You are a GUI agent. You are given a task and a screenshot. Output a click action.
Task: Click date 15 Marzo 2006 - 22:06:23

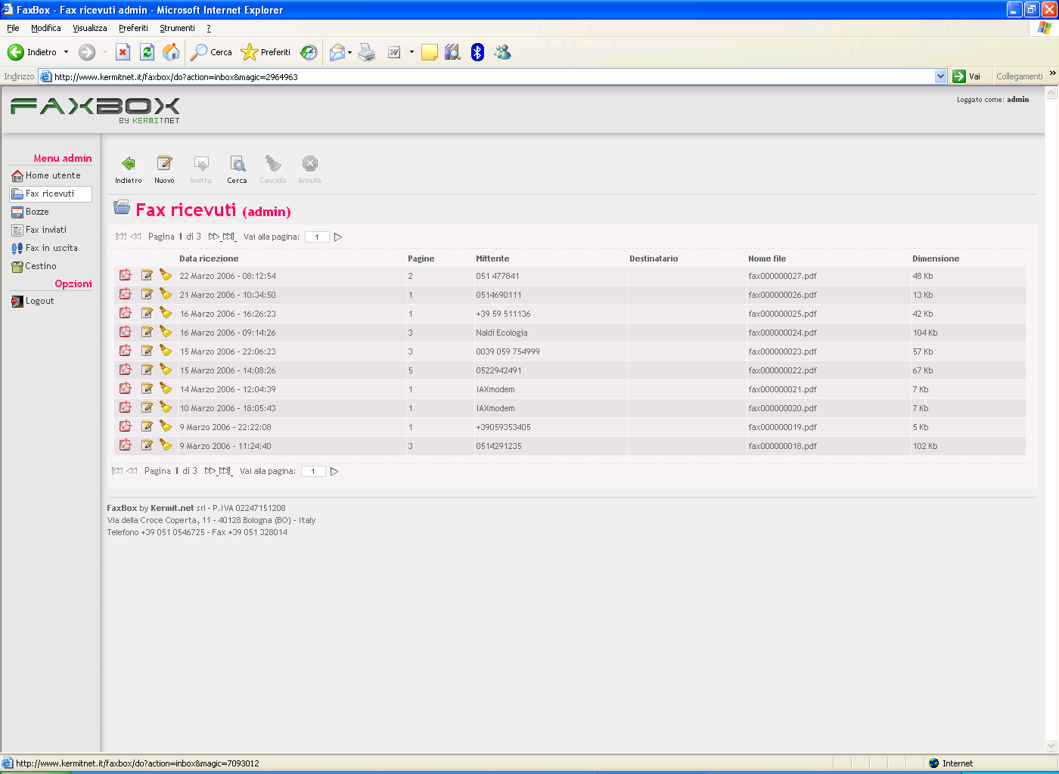pos(228,351)
